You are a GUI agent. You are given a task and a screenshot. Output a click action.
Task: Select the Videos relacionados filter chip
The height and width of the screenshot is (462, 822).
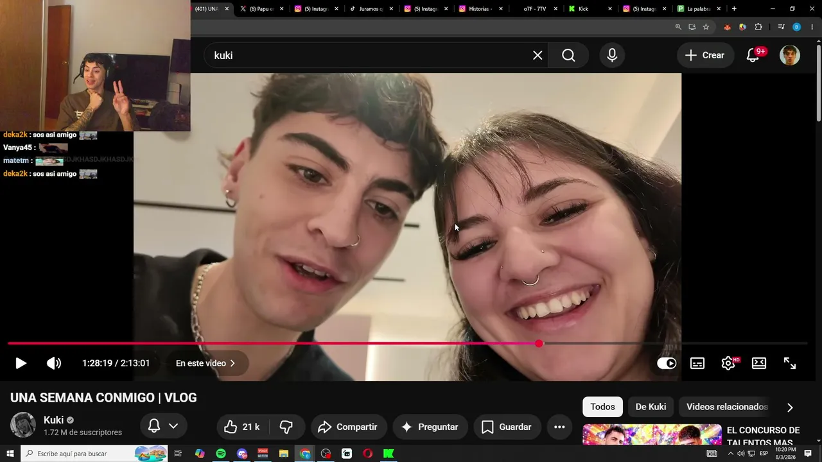click(727, 407)
